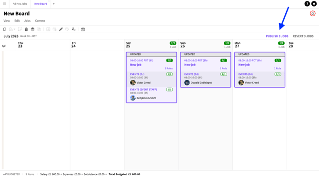Click the add job plus-box icon
The image size is (319, 178).
click(x=48, y=29)
